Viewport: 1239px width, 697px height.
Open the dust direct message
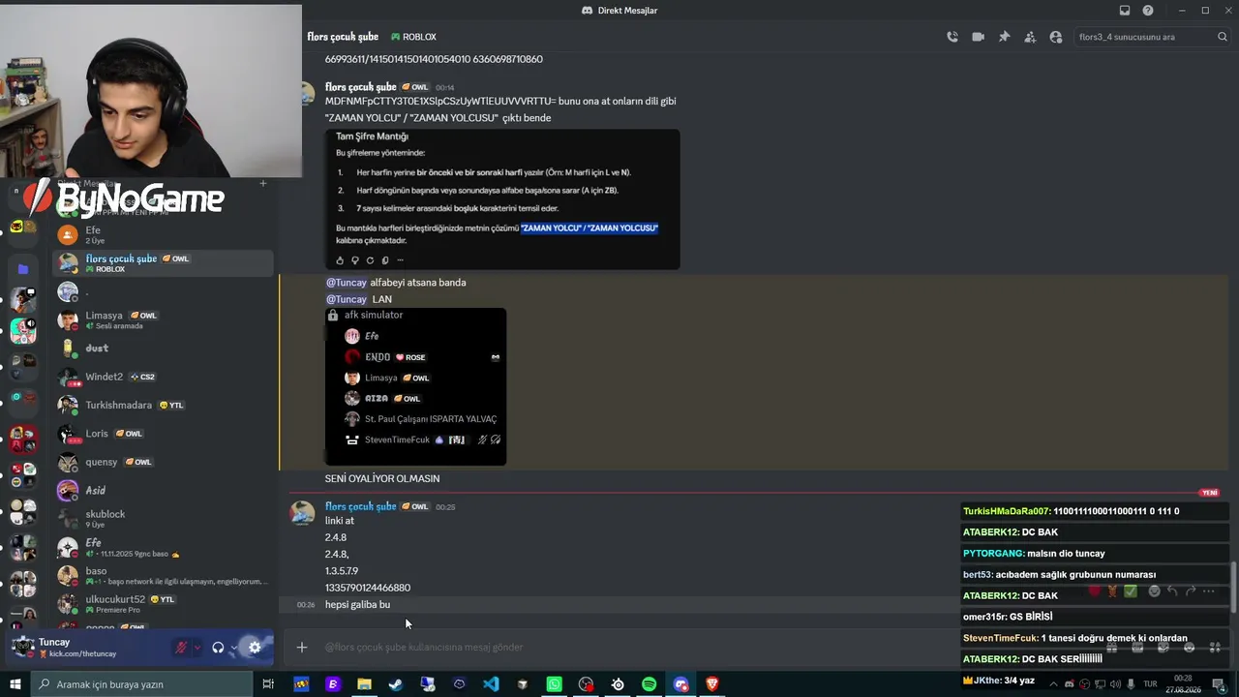(163, 348)
